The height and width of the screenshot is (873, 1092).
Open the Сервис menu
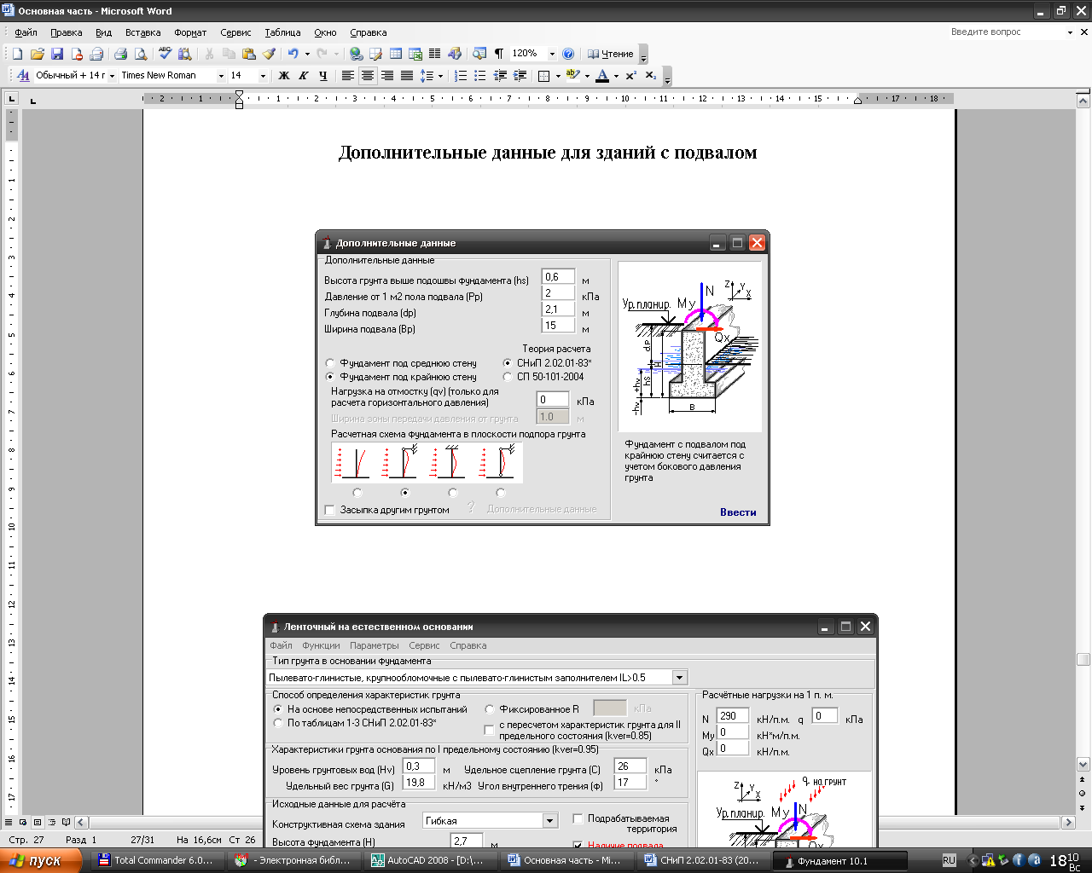point(235,32)
